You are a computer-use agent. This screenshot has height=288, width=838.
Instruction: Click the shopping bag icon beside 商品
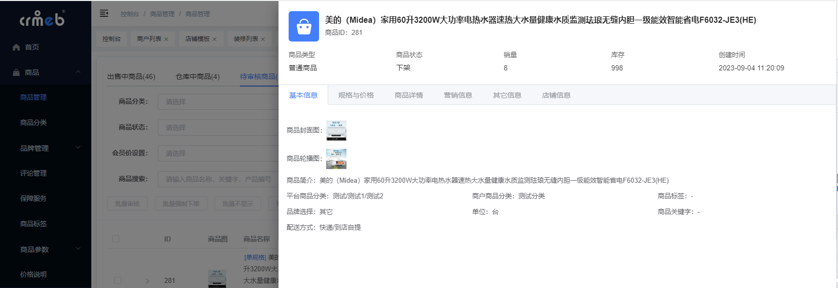16,72
